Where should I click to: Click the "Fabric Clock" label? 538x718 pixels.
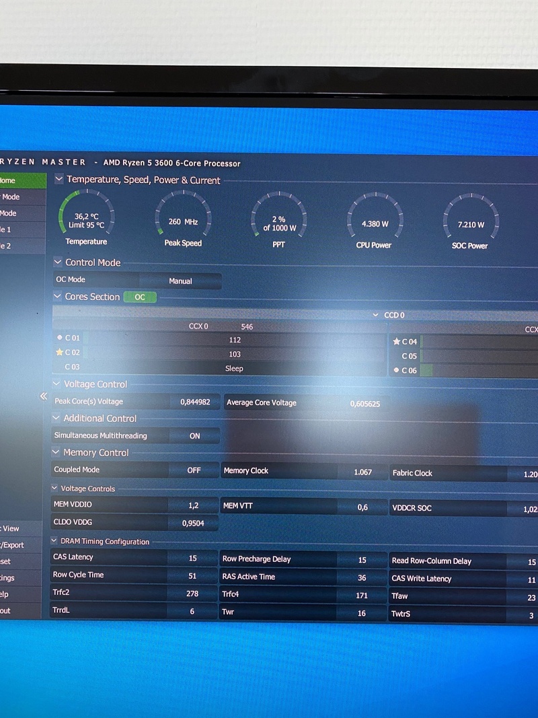click(412, 473)
